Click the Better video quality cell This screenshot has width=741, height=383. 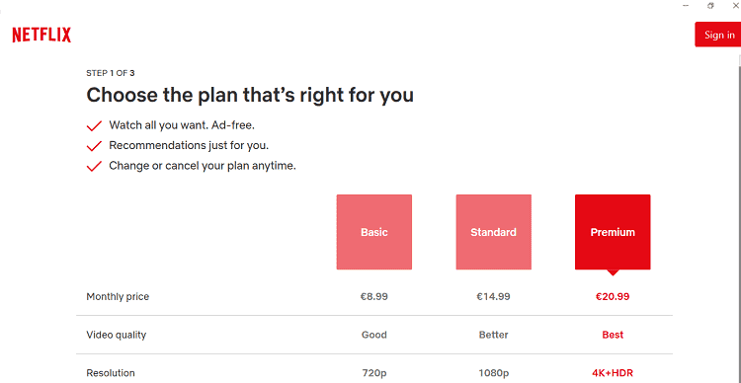click(x=493, y=335)
